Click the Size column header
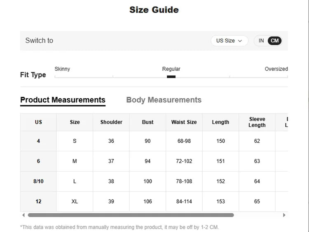 tap(75, 122)
